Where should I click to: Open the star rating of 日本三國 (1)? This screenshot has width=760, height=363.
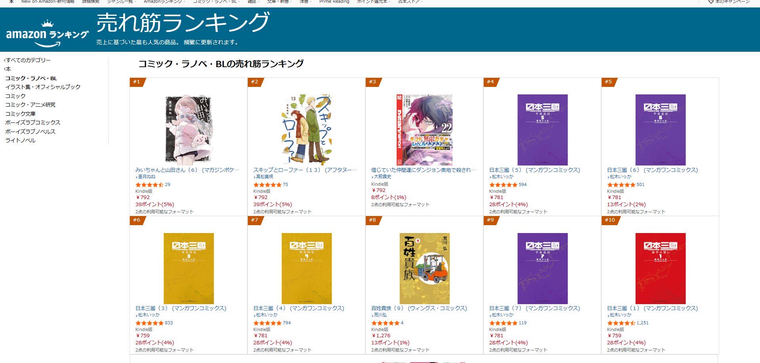[x=621, y=323]
